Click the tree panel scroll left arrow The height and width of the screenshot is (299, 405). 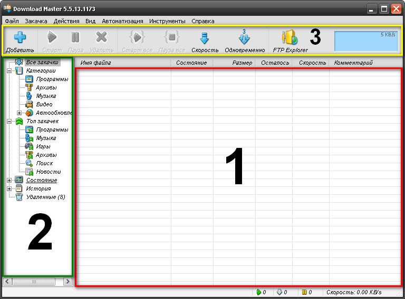tap(7, 282)
